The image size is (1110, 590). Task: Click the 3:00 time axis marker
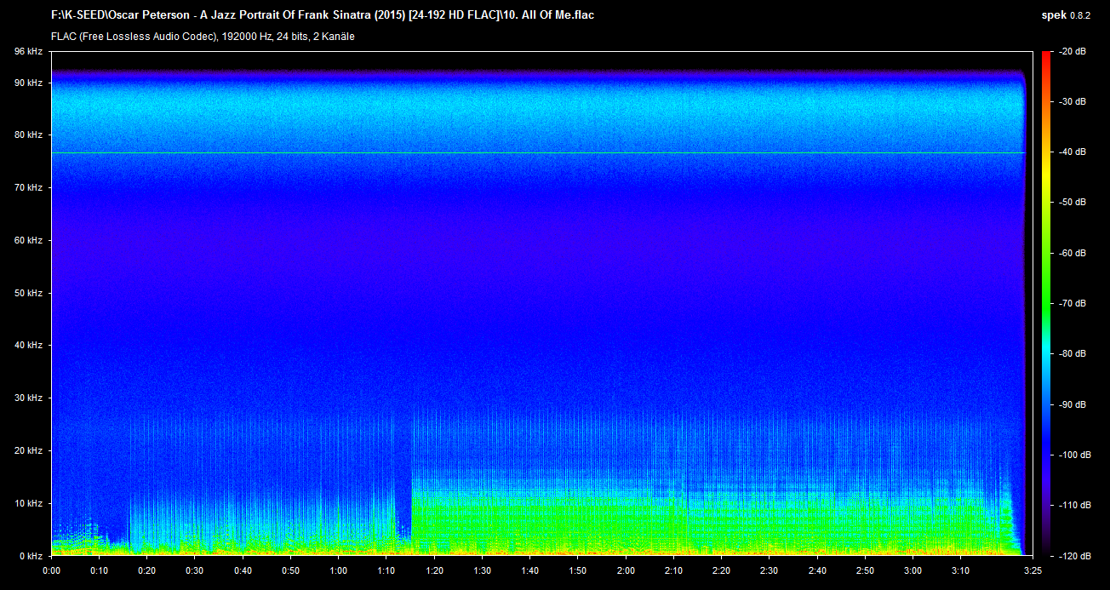[913, 570]
